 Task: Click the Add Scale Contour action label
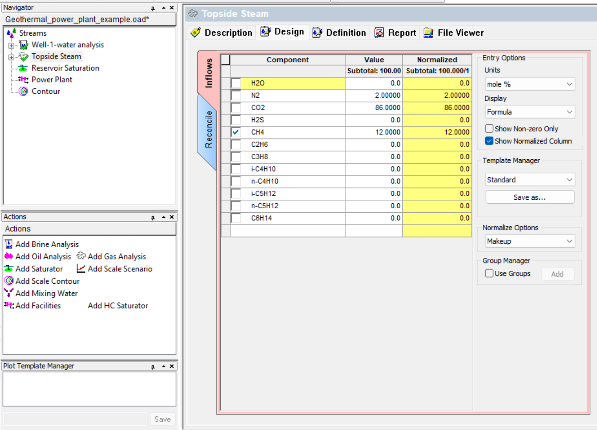(x=47, y=281)
